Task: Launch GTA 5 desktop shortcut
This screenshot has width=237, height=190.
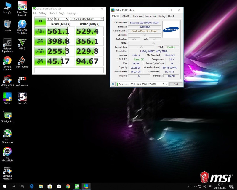Action: (22, 44)
